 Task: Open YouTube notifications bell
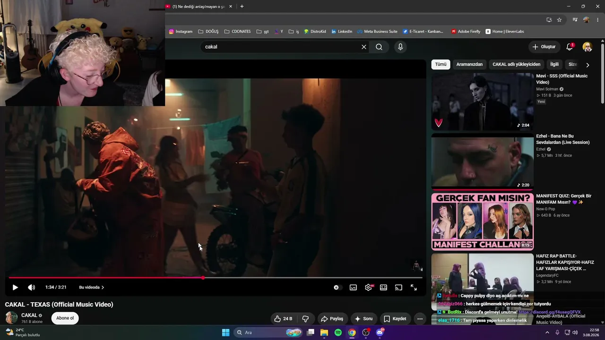570,47
